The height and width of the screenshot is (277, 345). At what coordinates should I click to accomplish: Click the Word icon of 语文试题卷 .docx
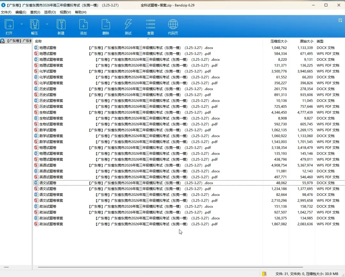click(36, 183)
